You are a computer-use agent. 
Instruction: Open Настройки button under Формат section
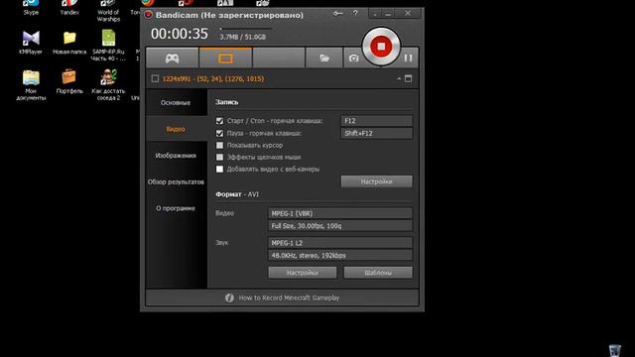pyautogui.click(x=302, y=273)
